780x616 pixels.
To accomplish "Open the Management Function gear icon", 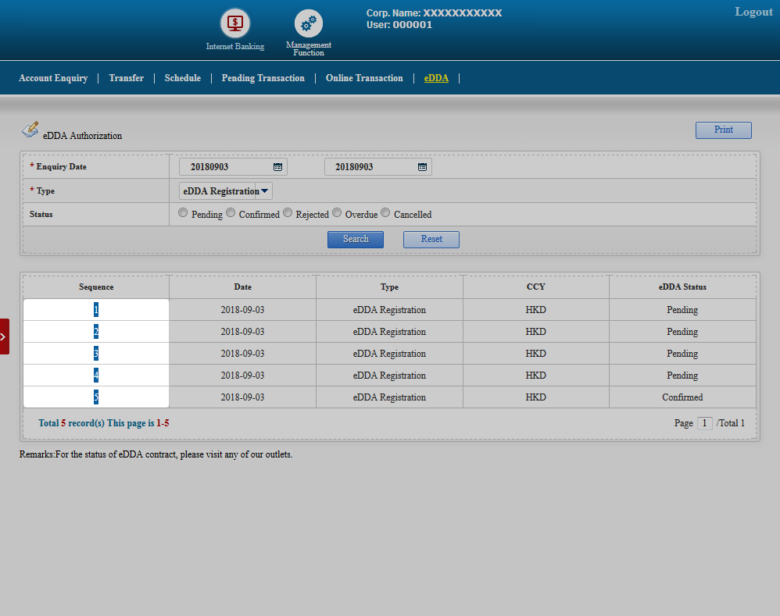I will click(x=309, y=24).
